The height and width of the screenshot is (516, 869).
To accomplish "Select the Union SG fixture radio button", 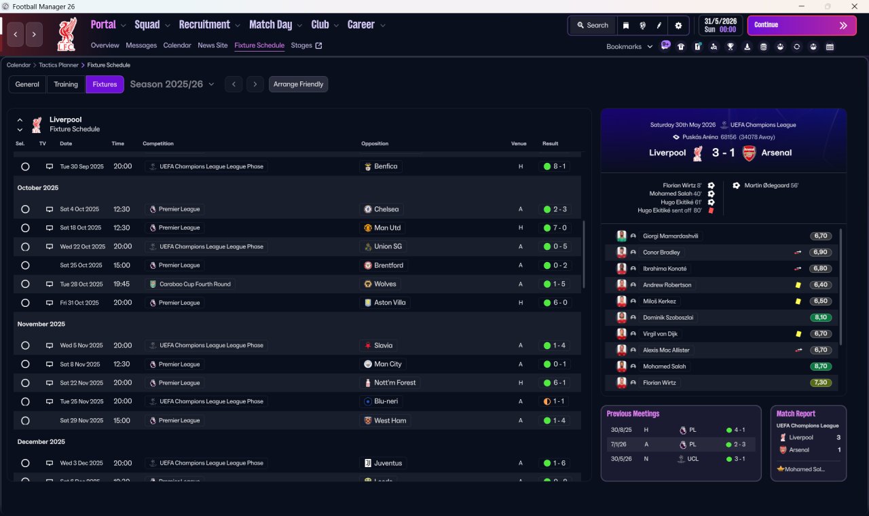I will (25, 246).
